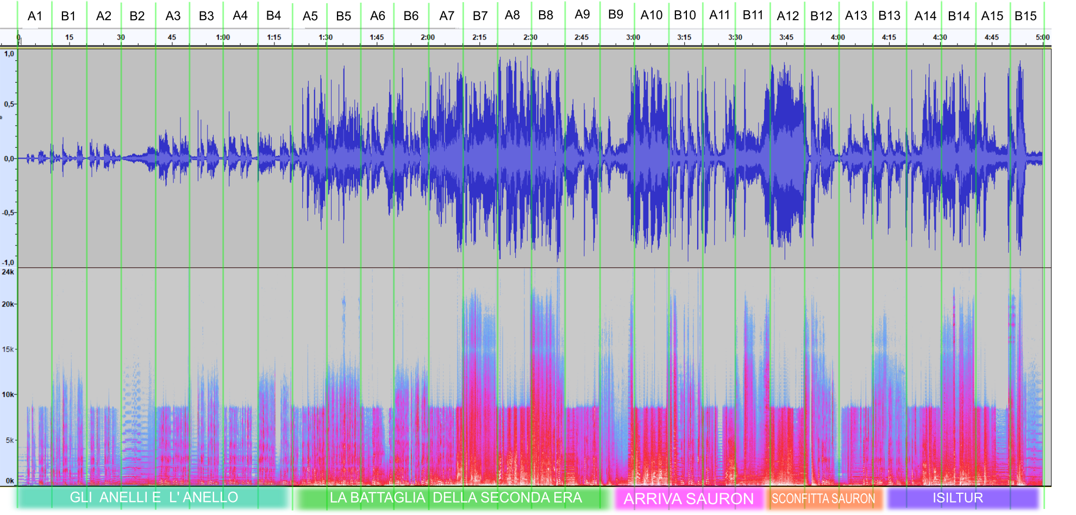Jump to the 2:00 time marker
This screenshot has height=515, width=1076.
pos(428,37)
